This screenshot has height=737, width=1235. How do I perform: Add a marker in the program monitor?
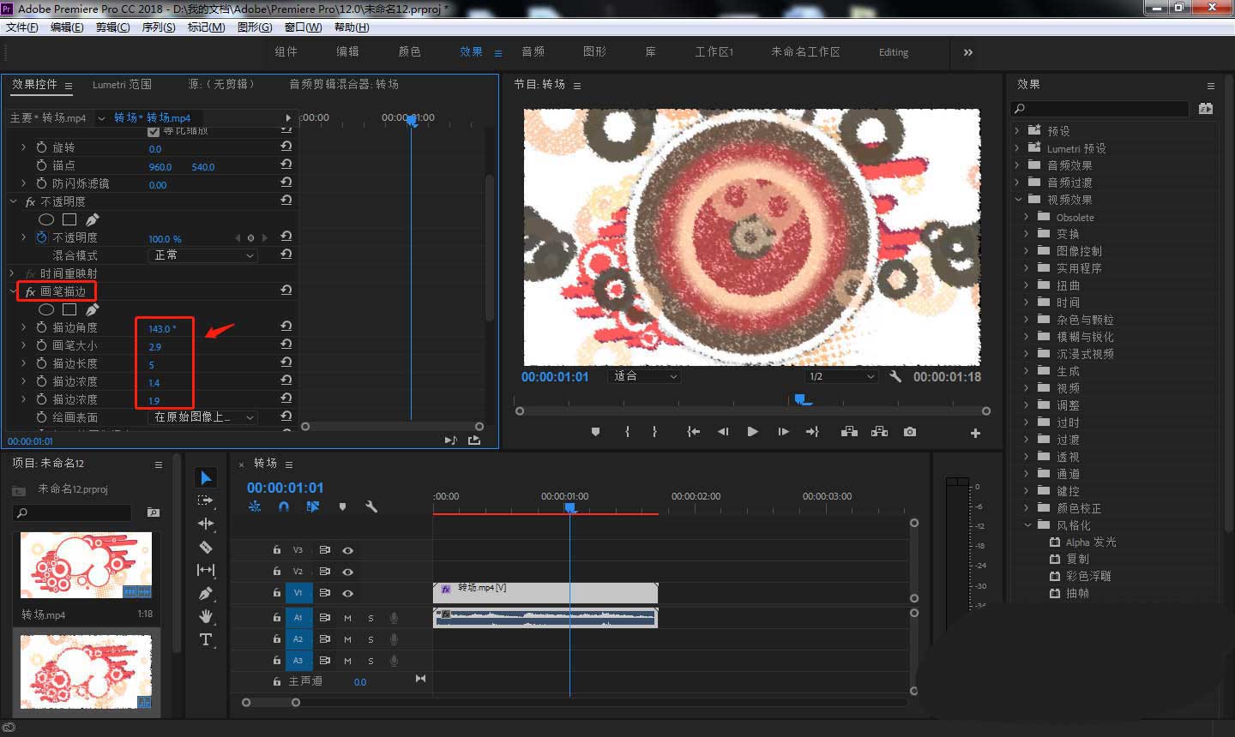(x=595, y=432)
